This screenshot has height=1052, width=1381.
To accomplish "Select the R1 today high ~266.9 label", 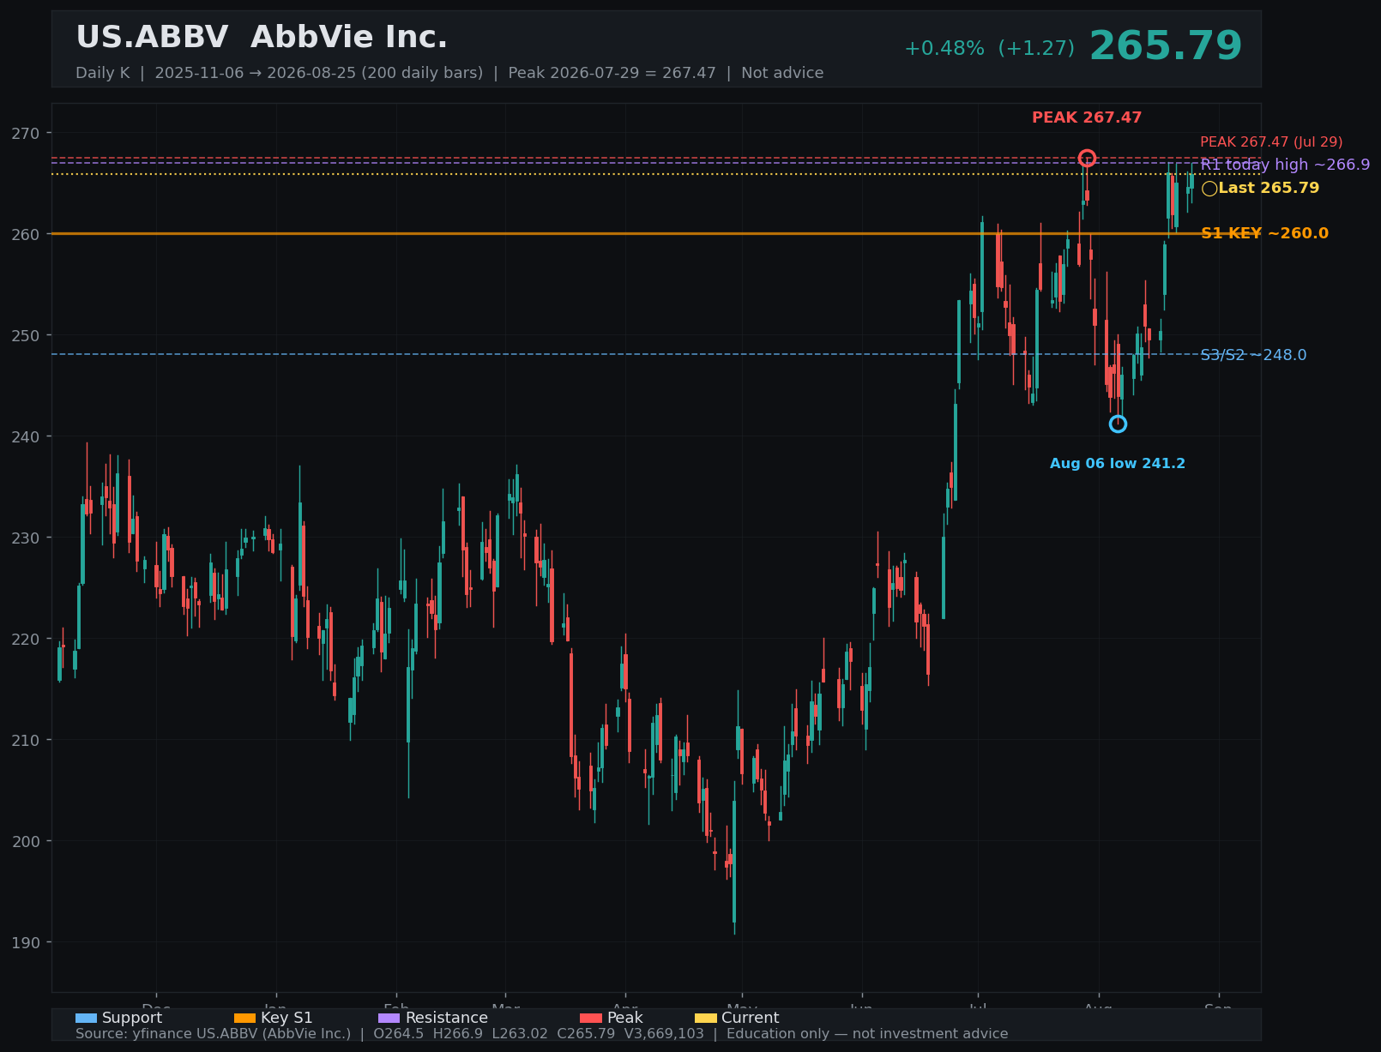I will (1285, 165).
